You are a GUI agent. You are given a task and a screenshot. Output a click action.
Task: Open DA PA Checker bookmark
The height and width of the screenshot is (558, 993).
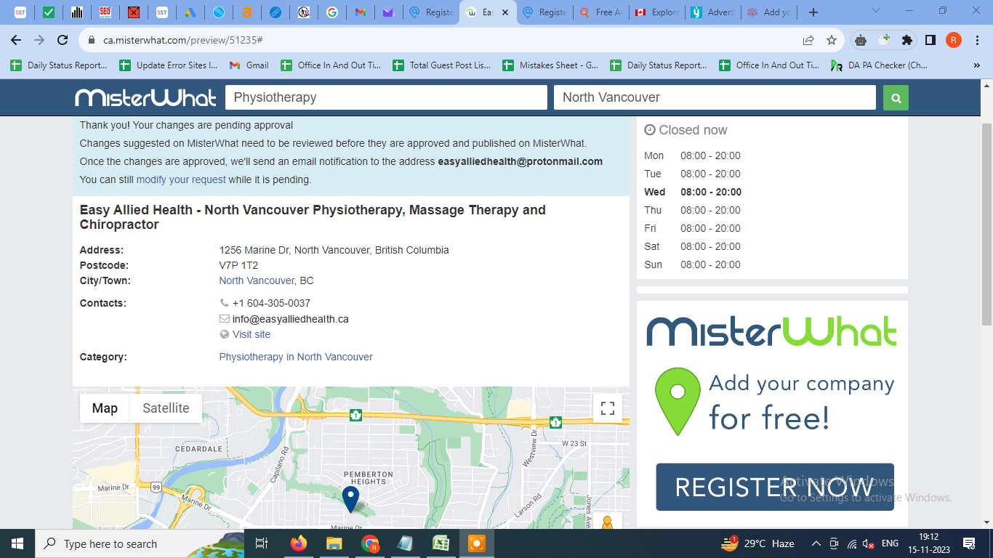pos(879,65)
